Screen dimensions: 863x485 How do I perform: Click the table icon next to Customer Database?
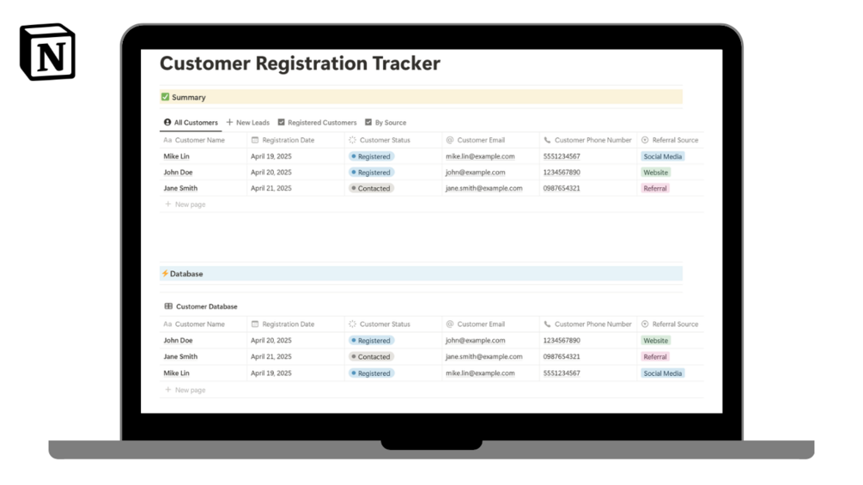click(x=168, y=306)
